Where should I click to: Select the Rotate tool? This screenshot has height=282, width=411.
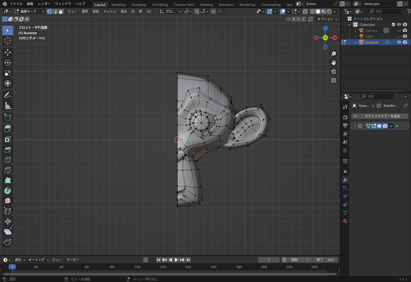7,62
